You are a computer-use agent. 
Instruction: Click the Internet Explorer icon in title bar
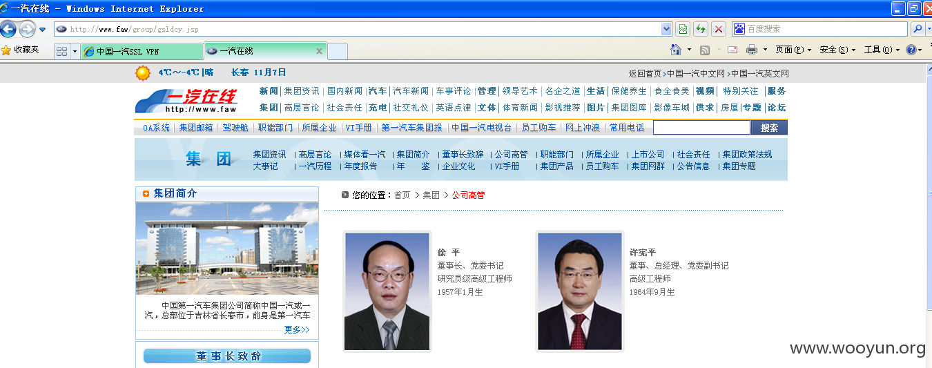pos(6,8)
